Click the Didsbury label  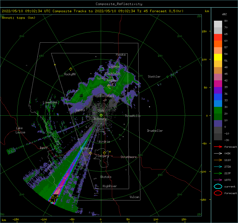click(100, 119)
